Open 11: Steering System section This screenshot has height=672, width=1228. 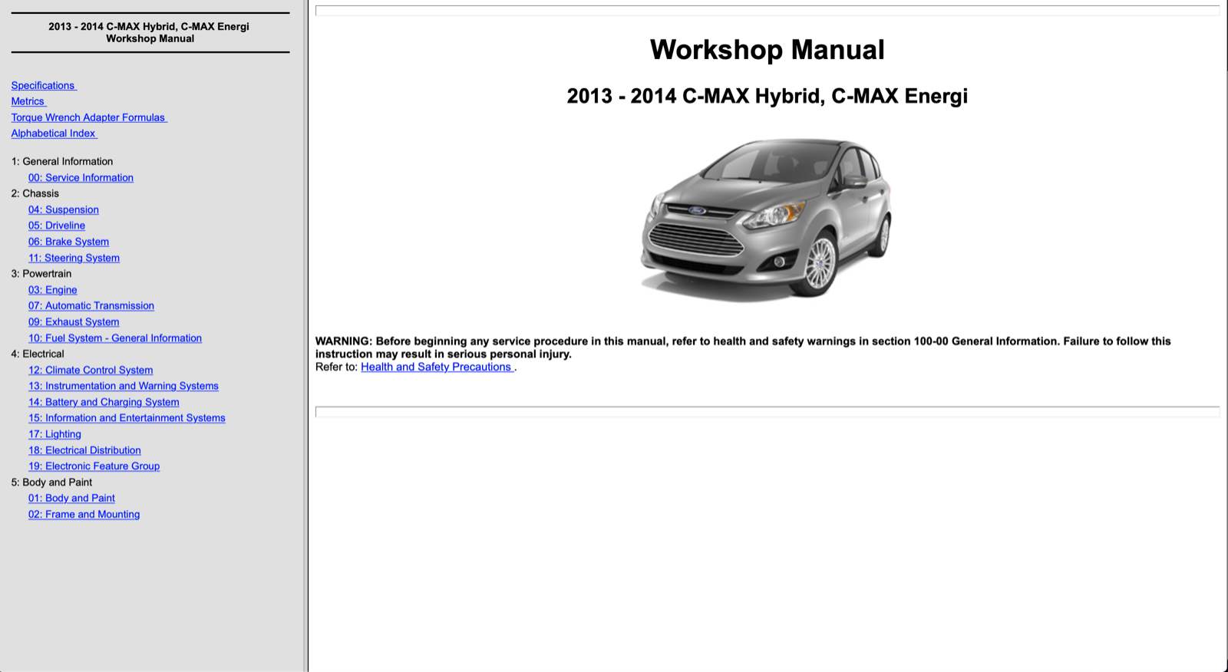click(74, 258)
